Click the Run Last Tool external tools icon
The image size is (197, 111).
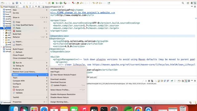pyautogui.click(x=65, y=3)
